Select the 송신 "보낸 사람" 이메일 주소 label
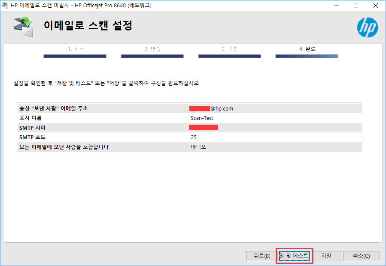 [54, 108]
